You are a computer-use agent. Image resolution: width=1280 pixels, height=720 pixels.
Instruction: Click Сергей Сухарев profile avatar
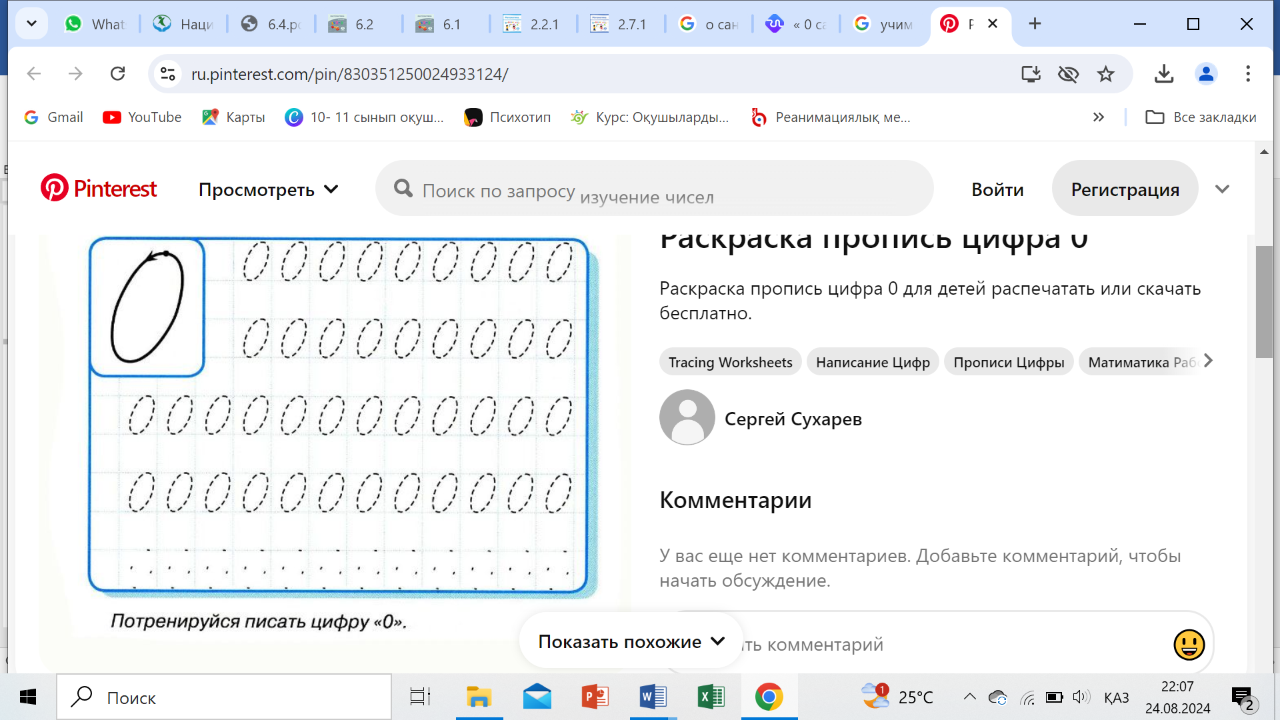687,418
